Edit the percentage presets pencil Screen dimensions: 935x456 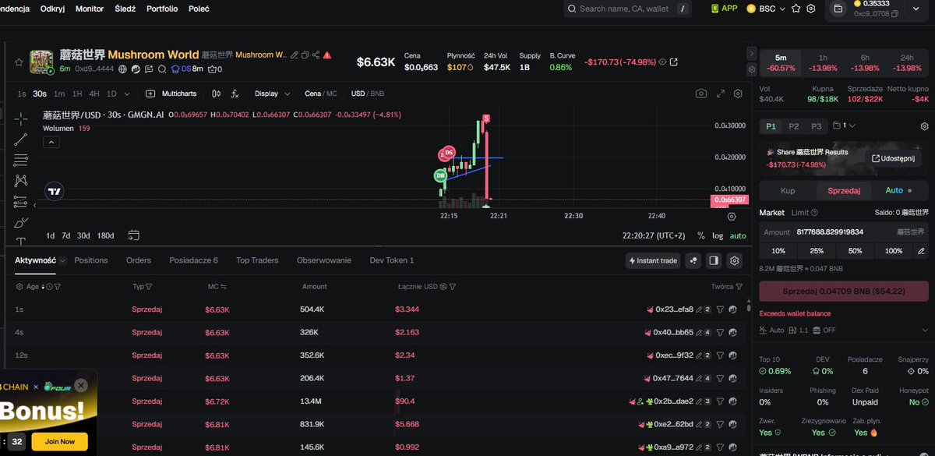[922, 251]
